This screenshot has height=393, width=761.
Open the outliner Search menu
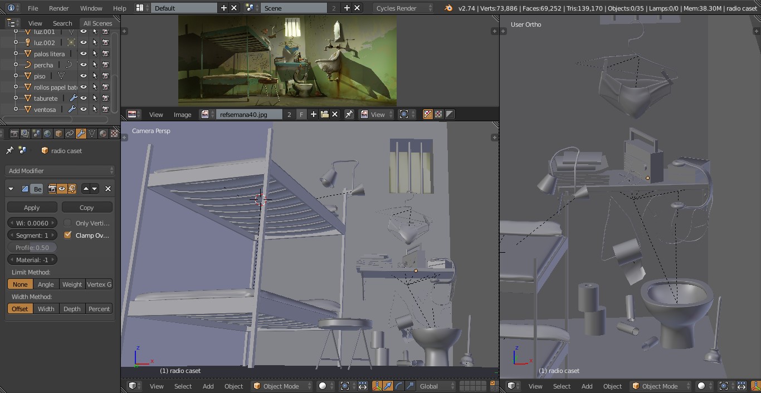pos(62,23)
